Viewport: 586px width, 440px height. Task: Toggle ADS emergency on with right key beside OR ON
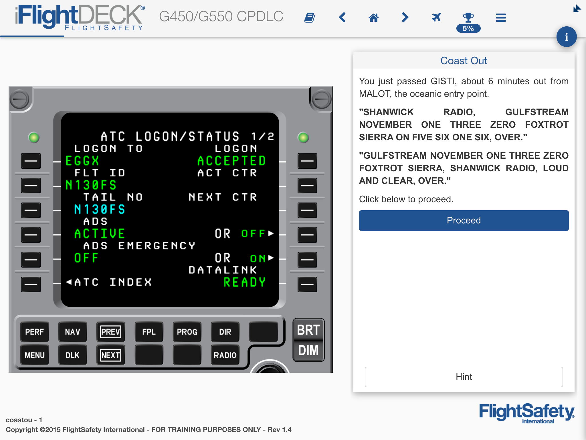click(x=307, y=260)
